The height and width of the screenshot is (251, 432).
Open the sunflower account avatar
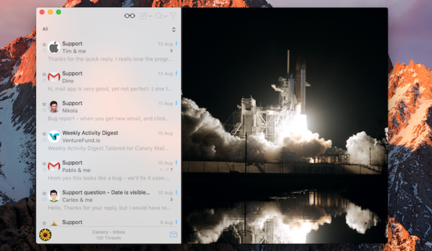pos(45,234)
